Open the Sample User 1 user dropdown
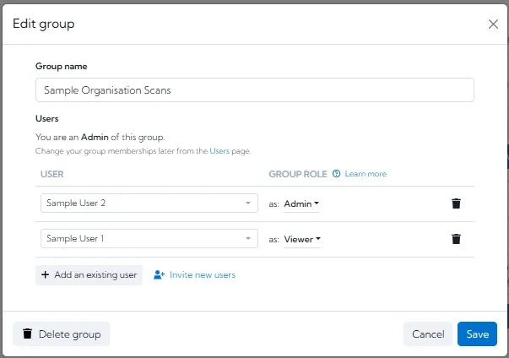509x358 pixels. 149,239
